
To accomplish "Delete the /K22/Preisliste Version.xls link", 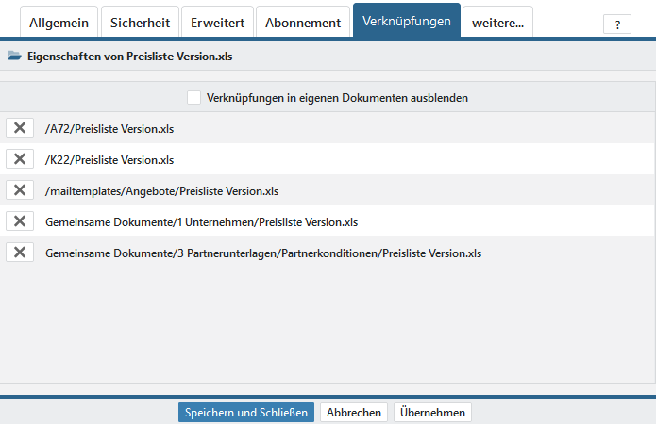I will coord(19,159).
